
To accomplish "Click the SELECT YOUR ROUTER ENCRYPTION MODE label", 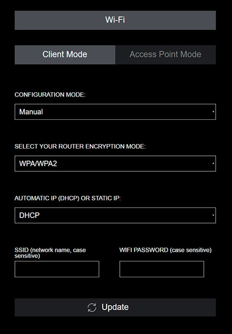I will pyautogui.click(x=80, y=146).
